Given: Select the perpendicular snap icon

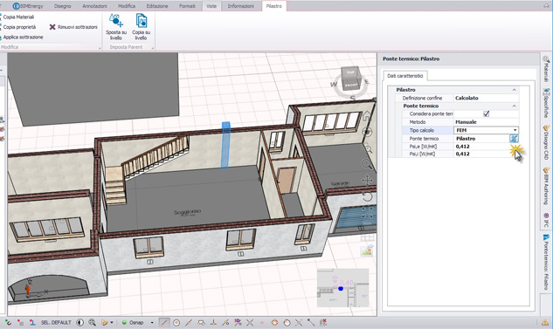Looking at the screenshot, I should tap(213, 322).
